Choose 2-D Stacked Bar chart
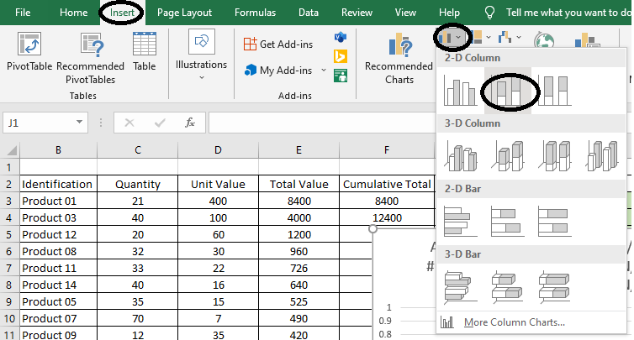Image resolution: width=634 pixels, height=340 pixels. tap(508, 221)
